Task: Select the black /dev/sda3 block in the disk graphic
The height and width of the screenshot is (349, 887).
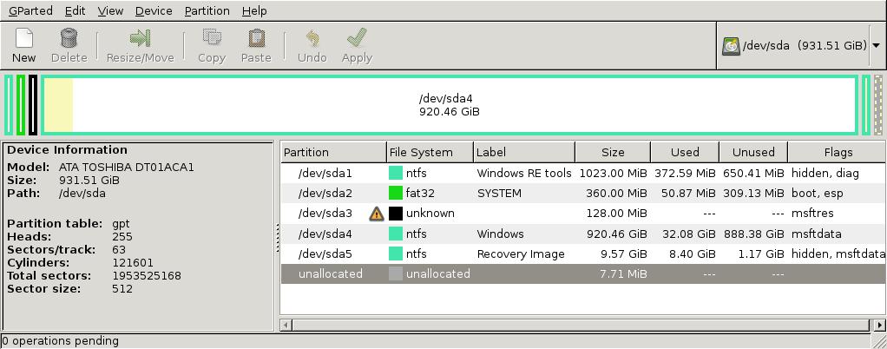Action: [x=33, y=105]
